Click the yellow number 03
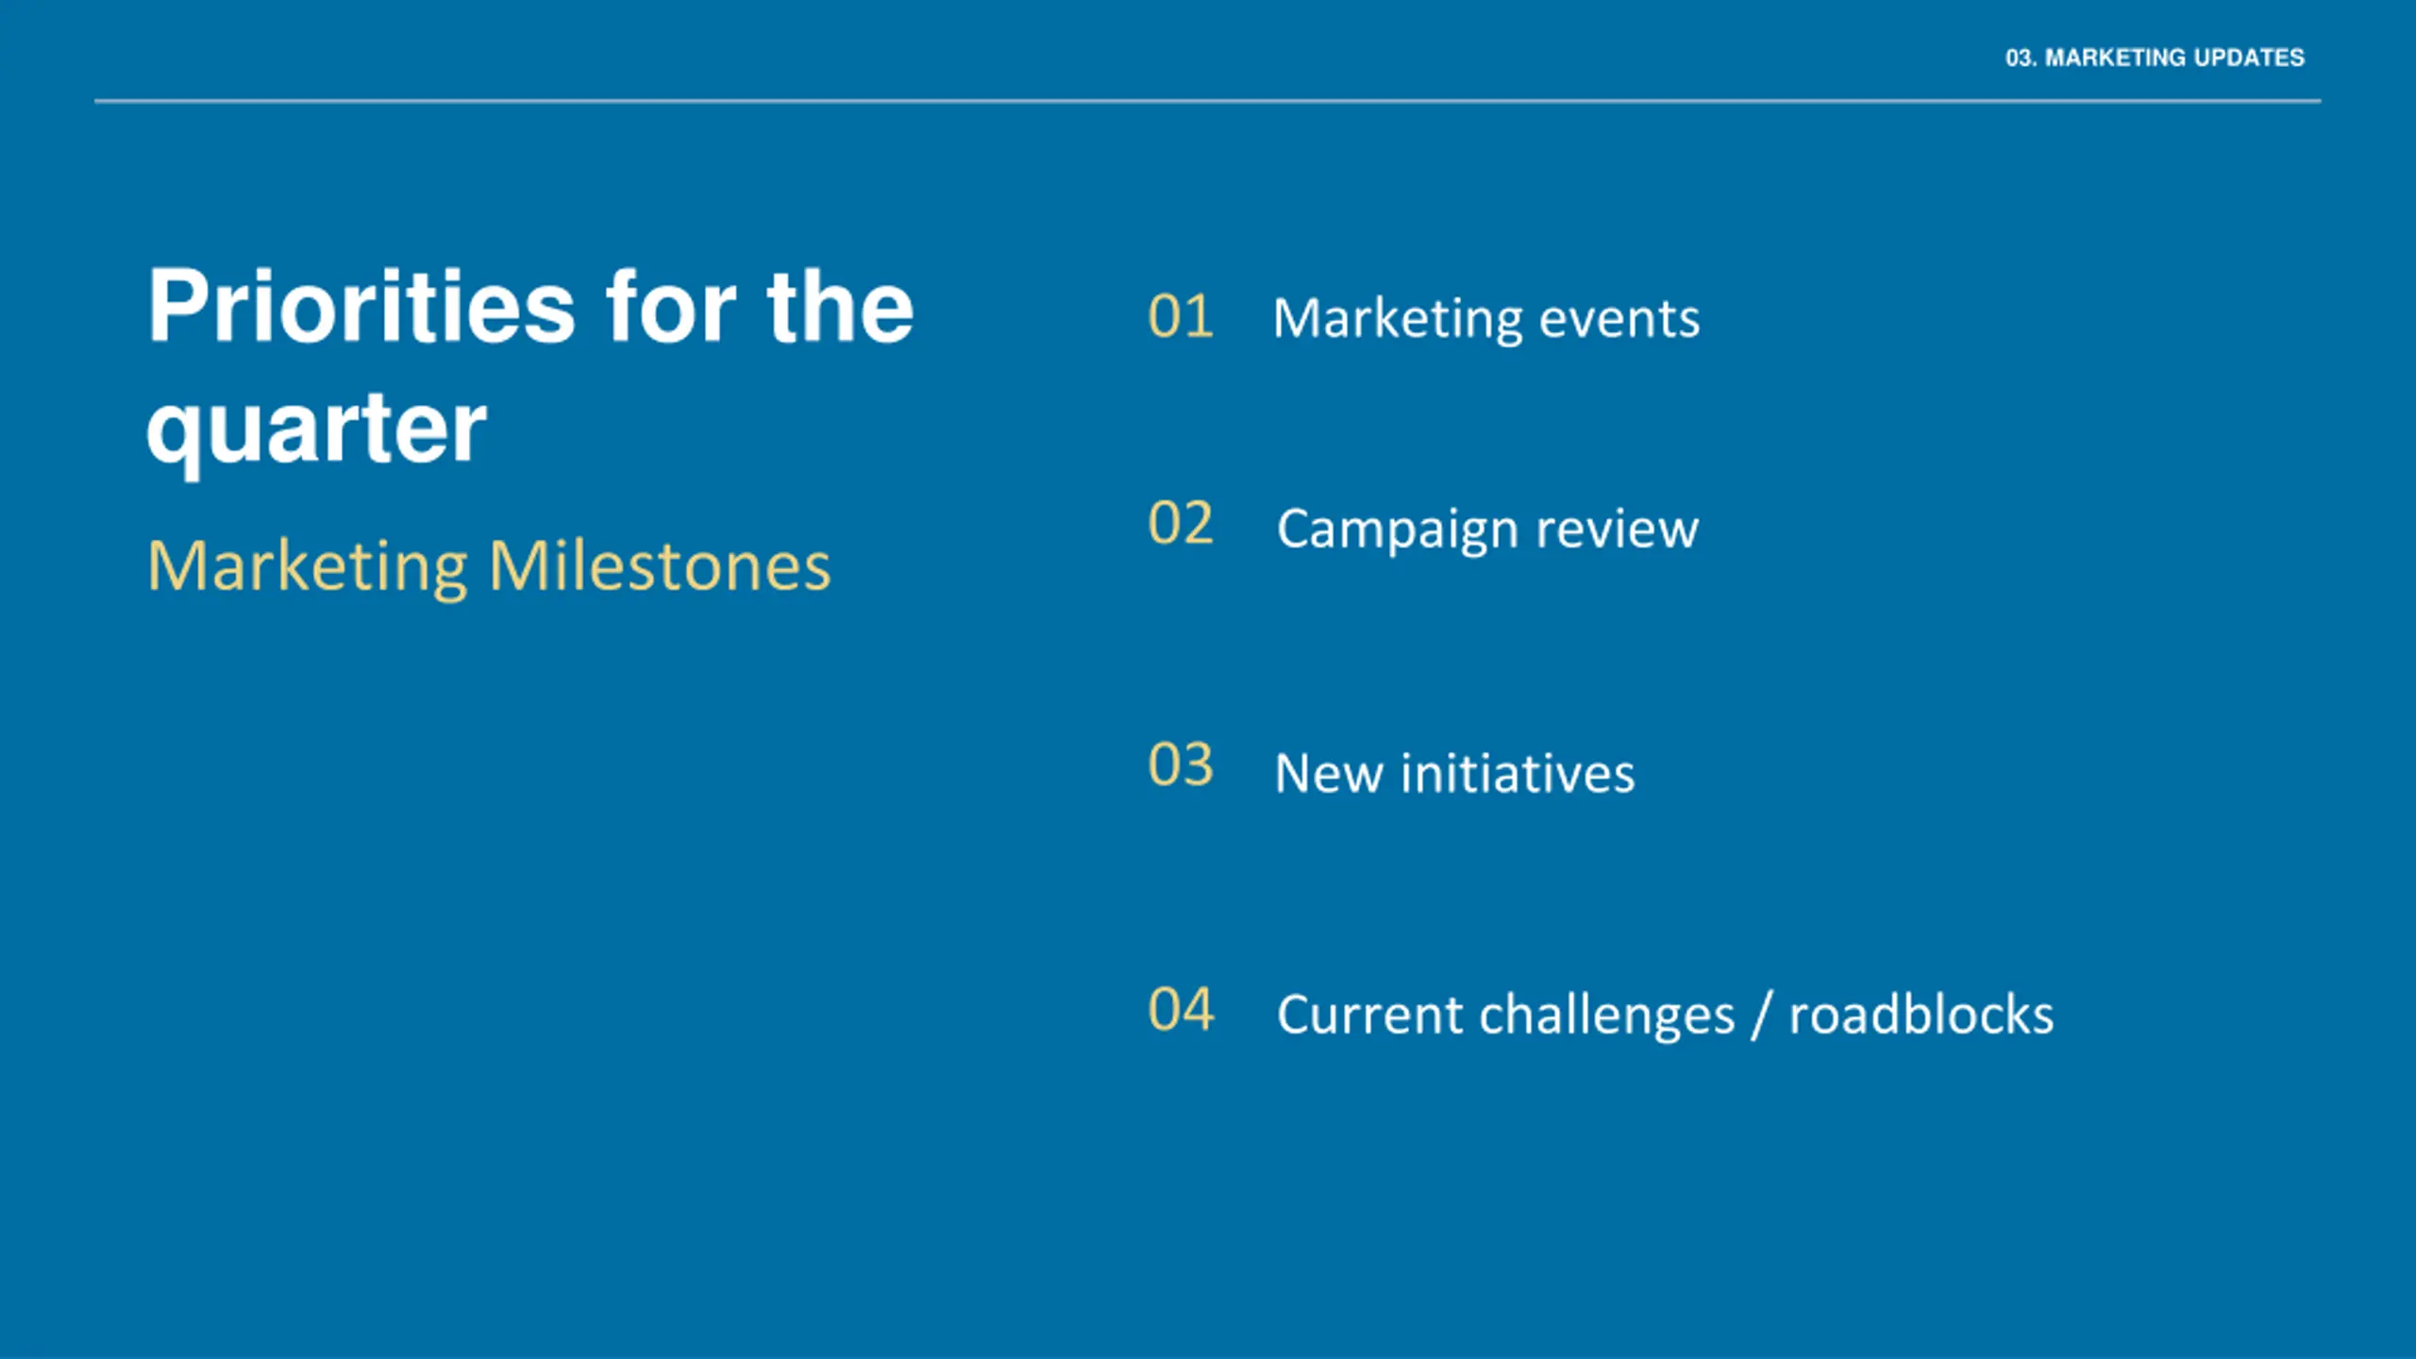Viewport: 2416px width, 1359px height. pos(1180,765)
